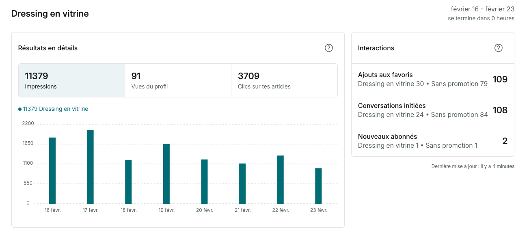Click help icon in Résultats en détails
The height and width of the screenshot is (237, 529).
coord(329,48)
